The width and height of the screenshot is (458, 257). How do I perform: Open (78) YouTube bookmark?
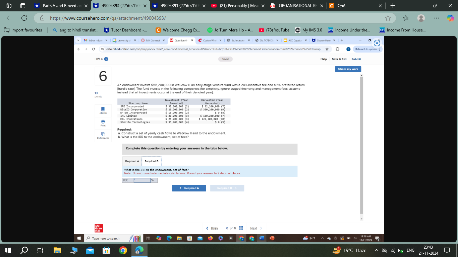tap(274, 30)
